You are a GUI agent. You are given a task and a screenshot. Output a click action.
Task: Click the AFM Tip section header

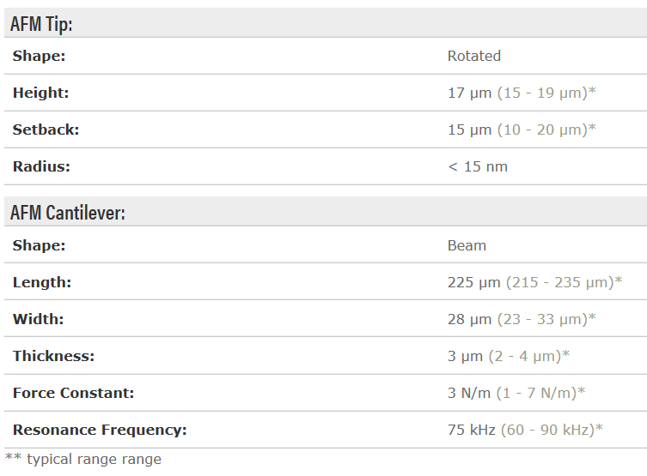pyautogui.click(x=41, y=24)
